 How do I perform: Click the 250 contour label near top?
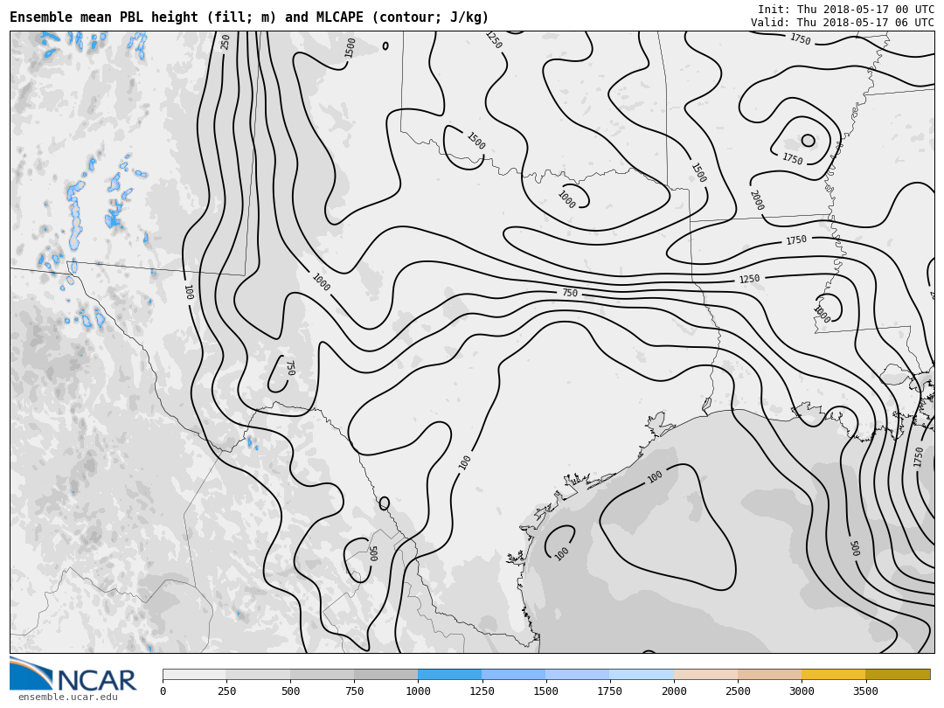point(226,42)
